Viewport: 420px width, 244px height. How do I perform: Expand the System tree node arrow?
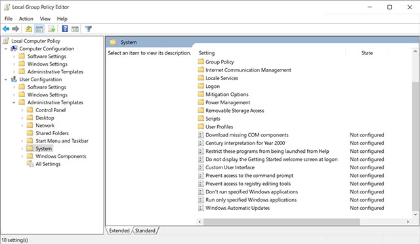click(22, 149)
